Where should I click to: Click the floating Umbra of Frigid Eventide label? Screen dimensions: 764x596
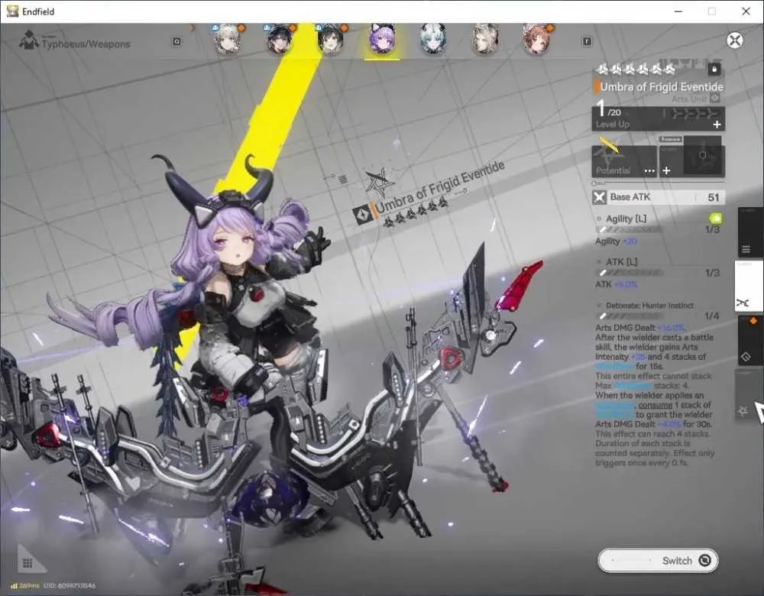point(439,188)
